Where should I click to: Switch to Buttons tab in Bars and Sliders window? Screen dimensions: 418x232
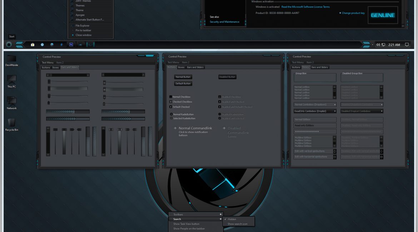(x=46, y=68)
